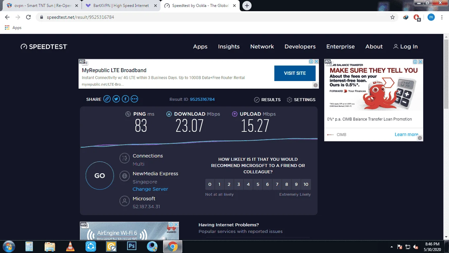Close the Speedtest by Ookla tab
Viewport: 449px width, 253px height.
[234, 6]
